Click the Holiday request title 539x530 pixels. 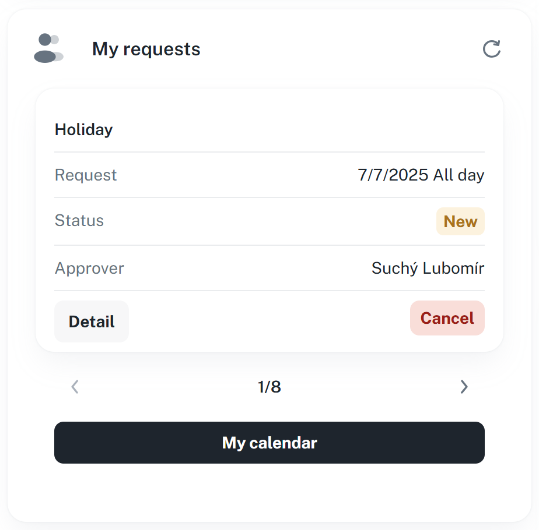pos(83,129)
